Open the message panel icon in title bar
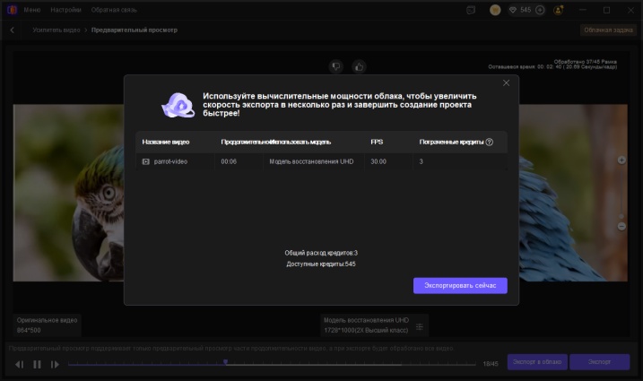This screenshot has width=643, height=381. click(471, 10)
